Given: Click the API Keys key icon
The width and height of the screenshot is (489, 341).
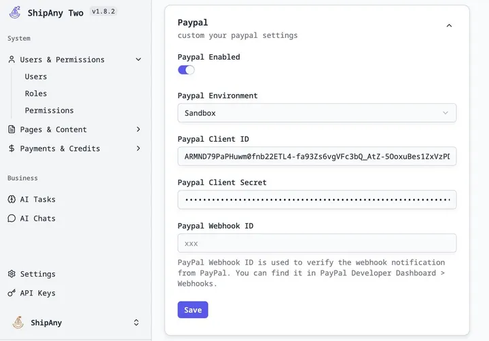Looking at the screenshot, I should tap(12, 293).
